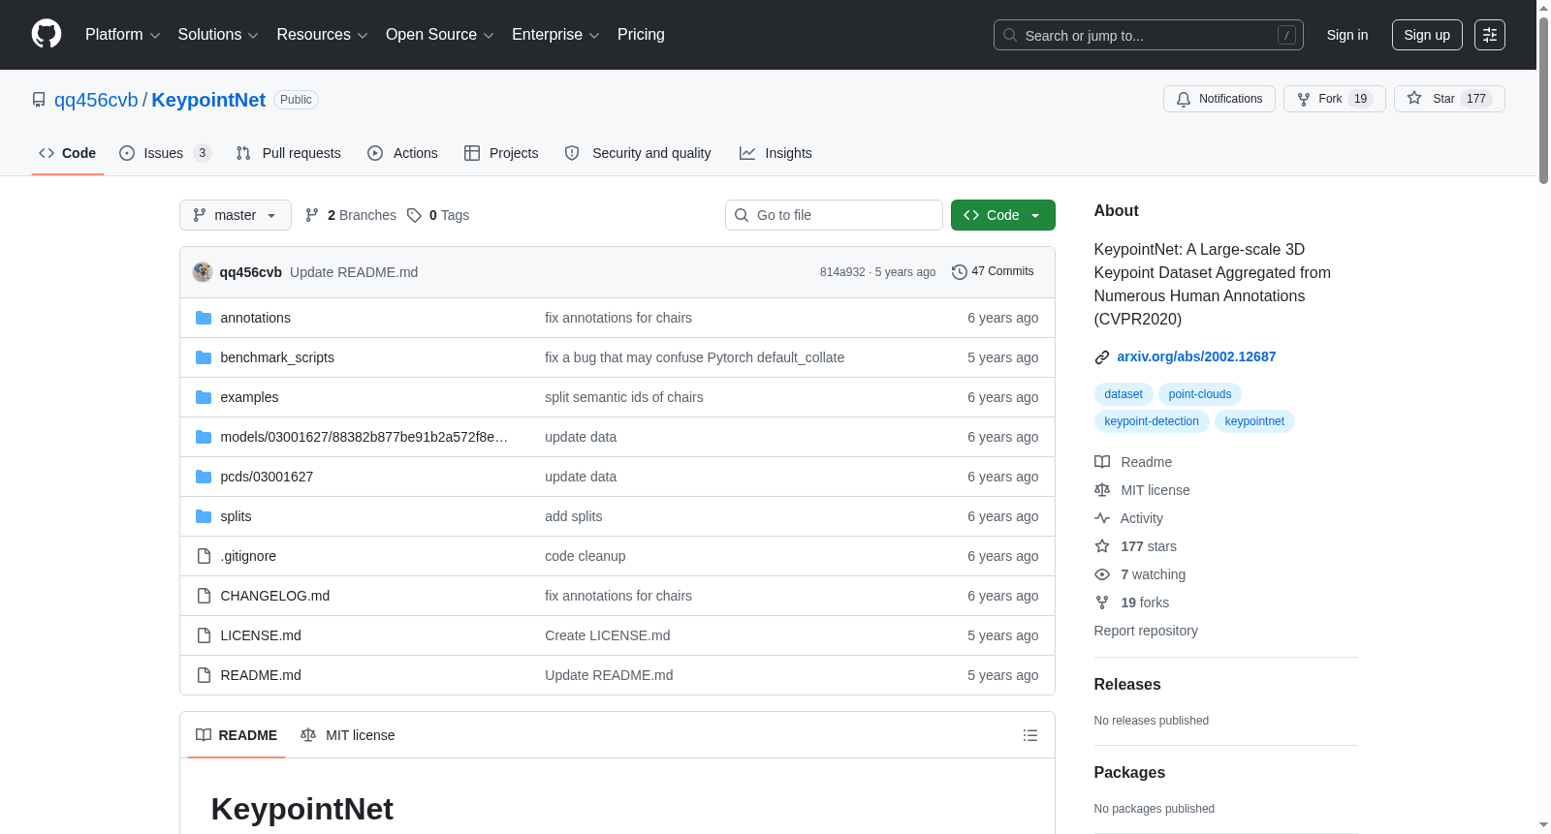Image resolution: width=1551 pixels, height=834 pixels.
Task: Click the splits folder icon
Action: (x=204, y=516)
